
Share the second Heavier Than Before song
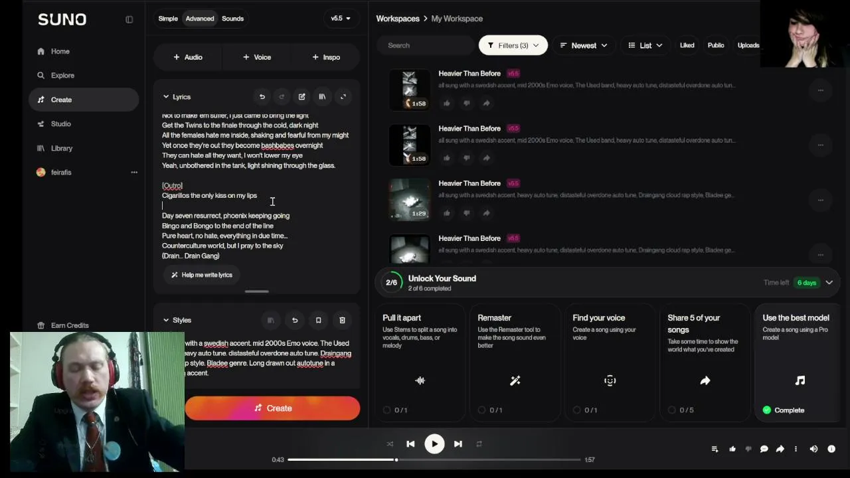(x=486, y=158)
